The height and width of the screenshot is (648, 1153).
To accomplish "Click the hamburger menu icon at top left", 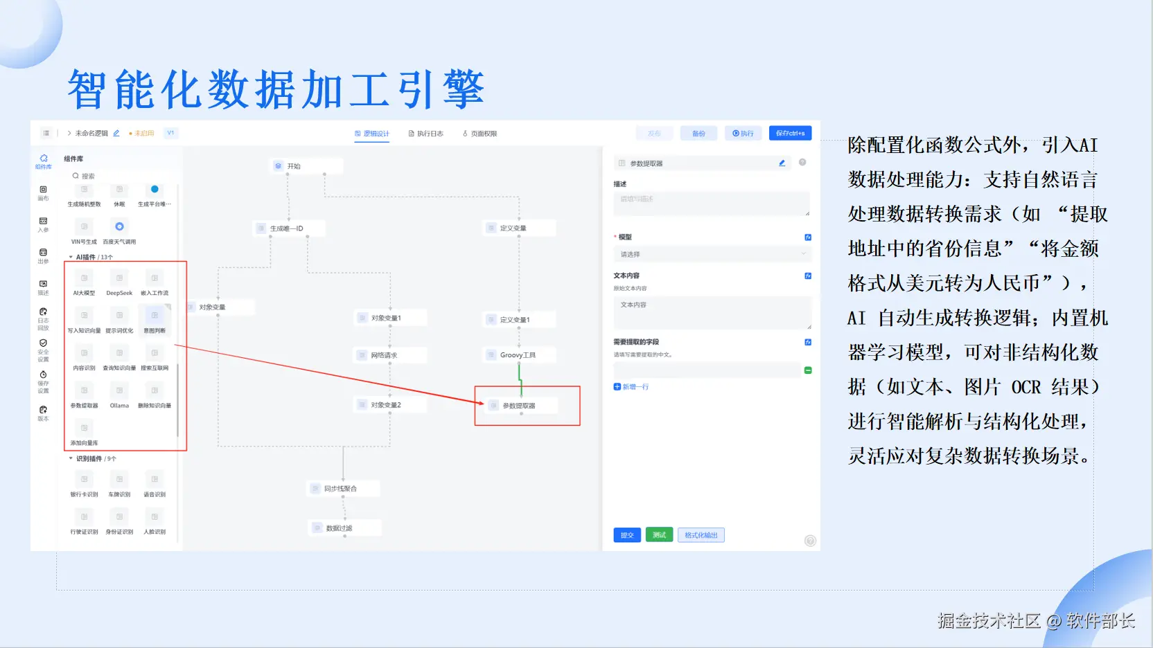I will (x=46, y=133).
